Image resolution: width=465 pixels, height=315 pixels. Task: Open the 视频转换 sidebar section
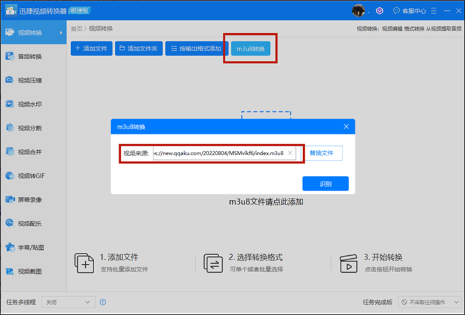click(33, 33)
